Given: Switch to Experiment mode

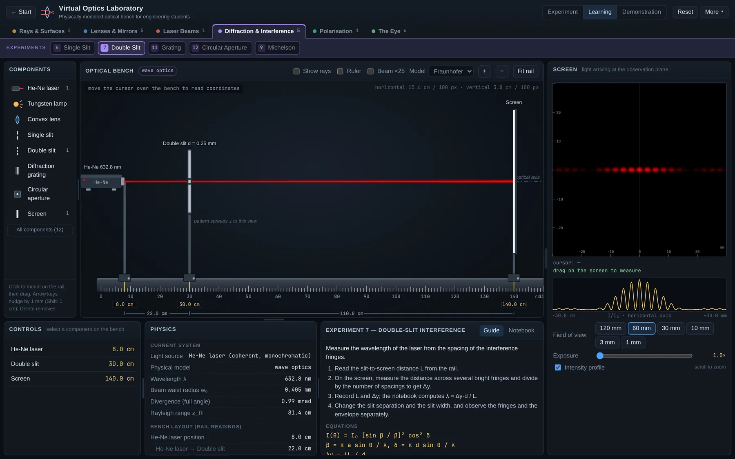Looking at the screenshot, I should pyautogui.click(x=563, y=12).
